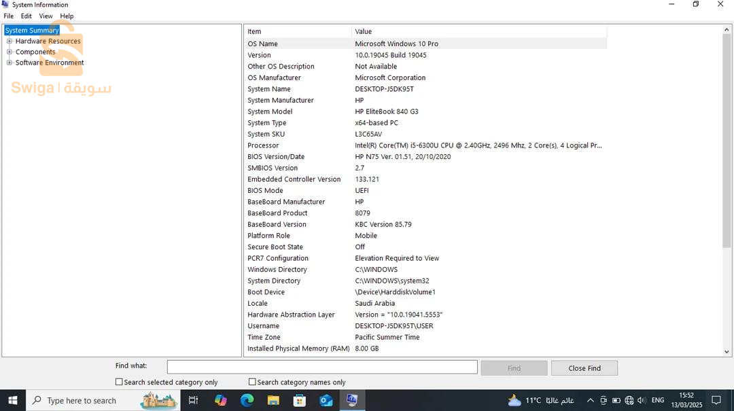
Task: Open Task View on the taskbar
Action: pos(194,400)
